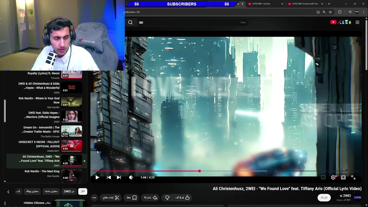The width and height of the screenshot is (368, 207).
Task: Click the YouTube search magnifier icon
Action: 131,22
